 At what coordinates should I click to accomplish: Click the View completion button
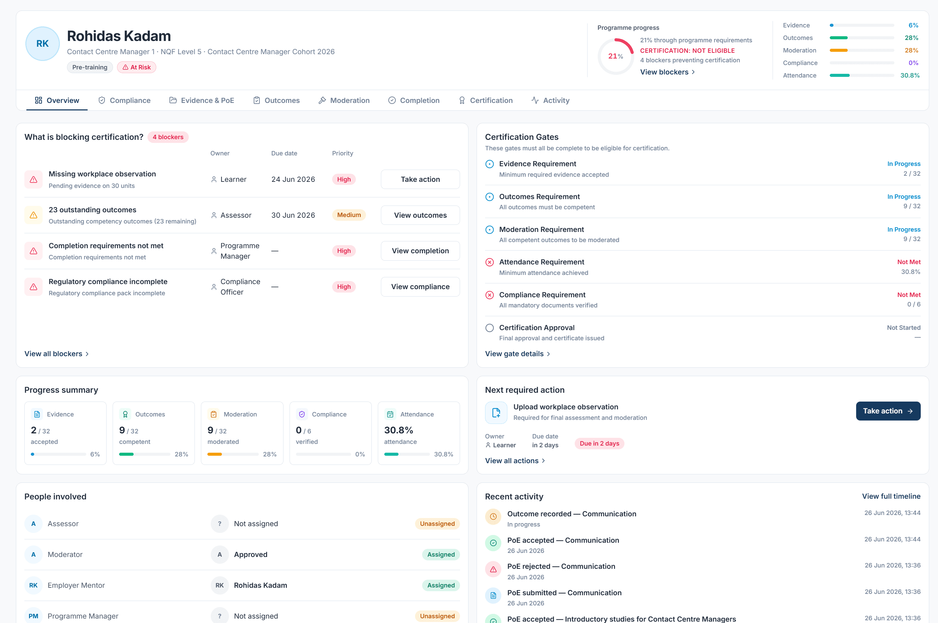pyautogui.click(x=420, y=251)
